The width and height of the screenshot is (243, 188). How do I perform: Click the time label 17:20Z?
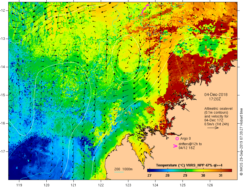point(215,99)
